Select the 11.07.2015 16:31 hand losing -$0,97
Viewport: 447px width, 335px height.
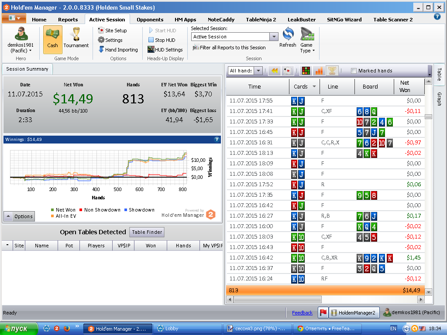tap(326, 143)
